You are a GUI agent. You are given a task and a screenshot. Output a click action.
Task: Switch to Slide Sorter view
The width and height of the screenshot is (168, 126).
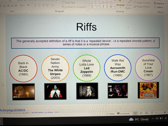[141, 113]
